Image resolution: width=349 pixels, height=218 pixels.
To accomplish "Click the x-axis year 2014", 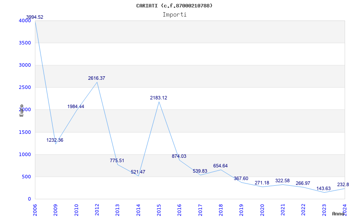I will (138, 210).
